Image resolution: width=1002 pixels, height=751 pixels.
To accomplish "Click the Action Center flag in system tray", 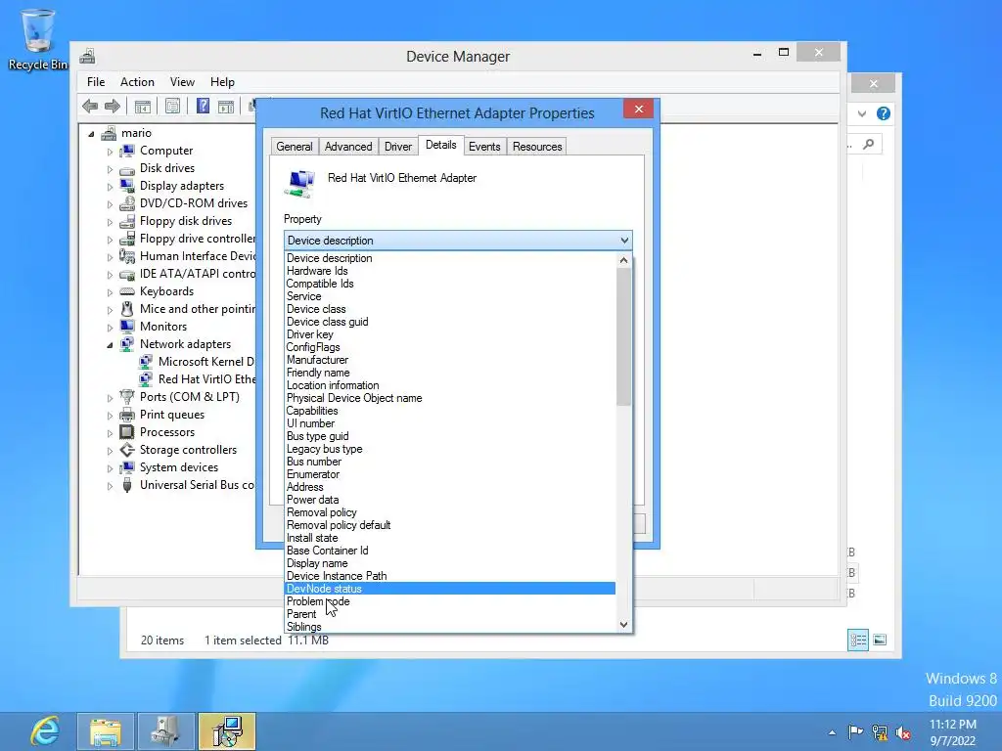I will 855,731.
